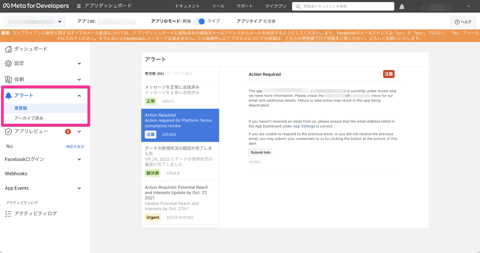Screen dimensions: 480x253
Task: Open ダッシュボード in the sidebar
Action: tap(31, 49)
